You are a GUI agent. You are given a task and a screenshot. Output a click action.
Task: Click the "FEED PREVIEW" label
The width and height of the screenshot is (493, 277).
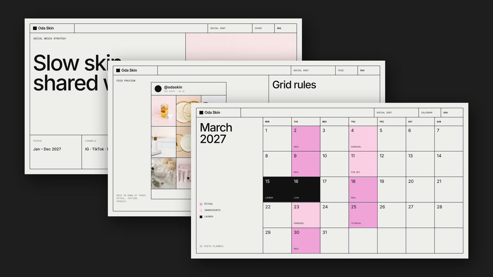126,81
